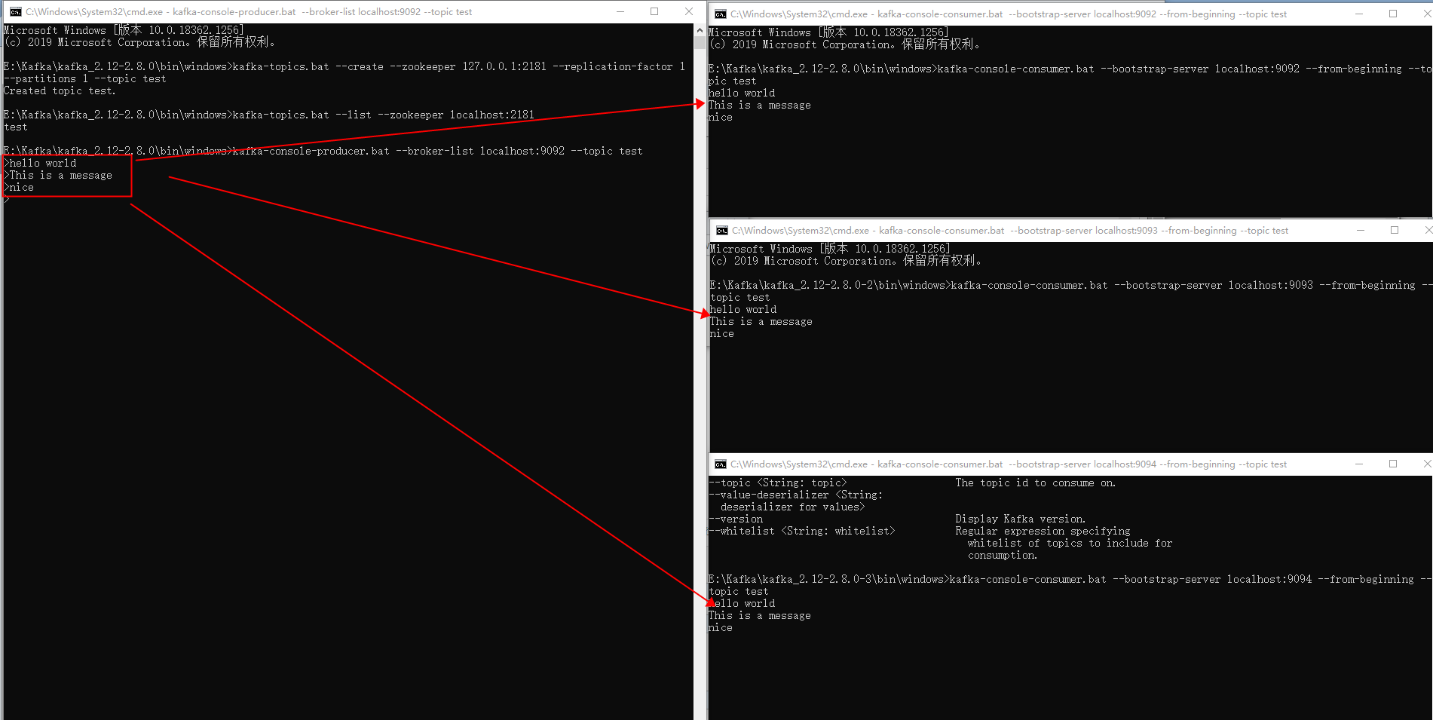Click the producer window scrollbar thumb
The height and width of the screenshot is (720, 1433).
tap(700, 42)
